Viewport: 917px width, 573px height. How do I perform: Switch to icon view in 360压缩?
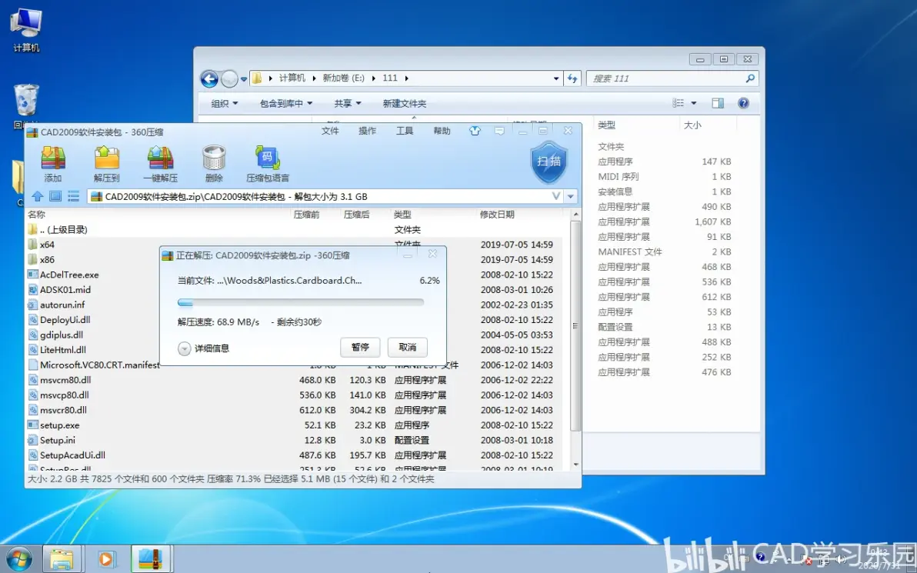(x=55, y=196)
